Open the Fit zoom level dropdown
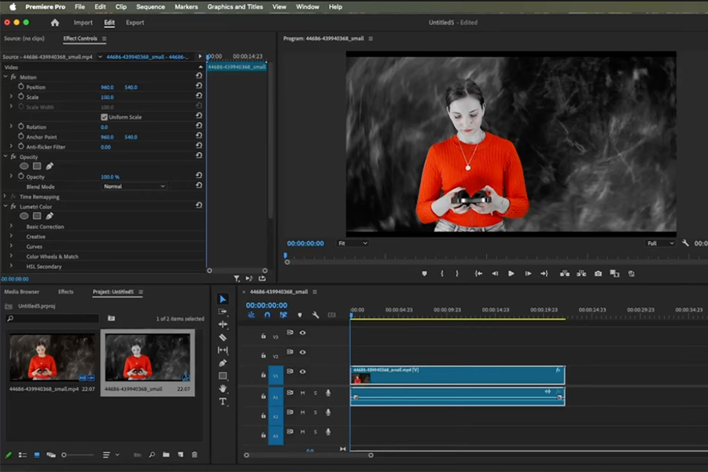 352,243
